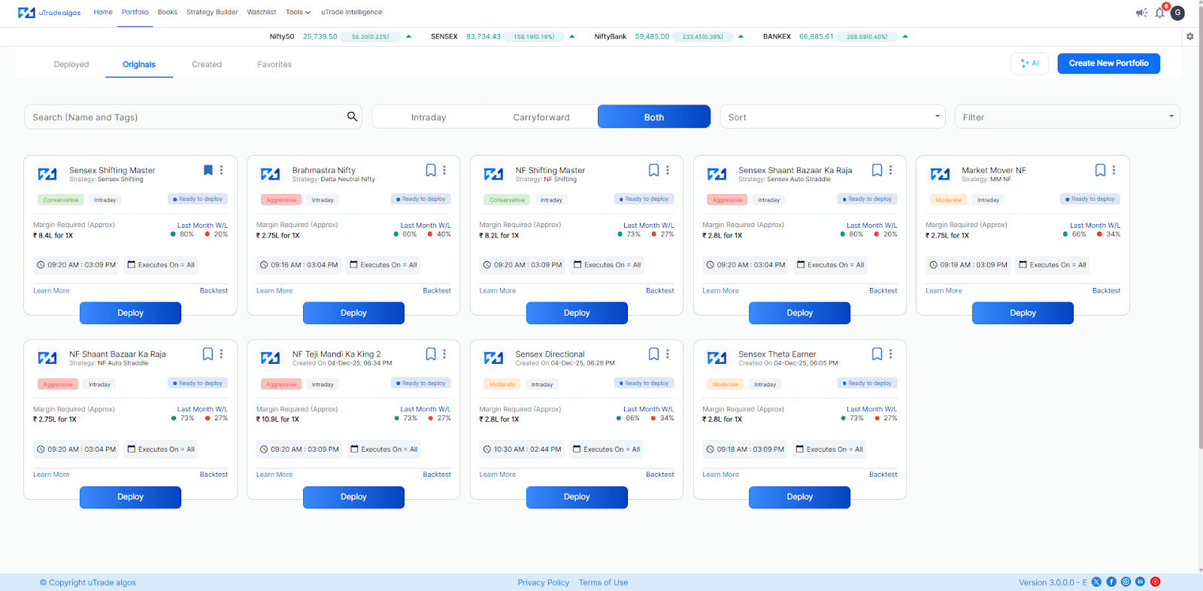Deploy the Sensex Shifting Master portfolio
The height and width of the screenshot is (591, 1203).
click(x=130, y=313)
